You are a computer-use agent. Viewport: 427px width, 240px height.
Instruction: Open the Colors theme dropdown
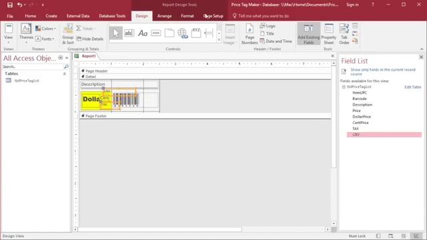pyautogui.click(x=46, y=28)
